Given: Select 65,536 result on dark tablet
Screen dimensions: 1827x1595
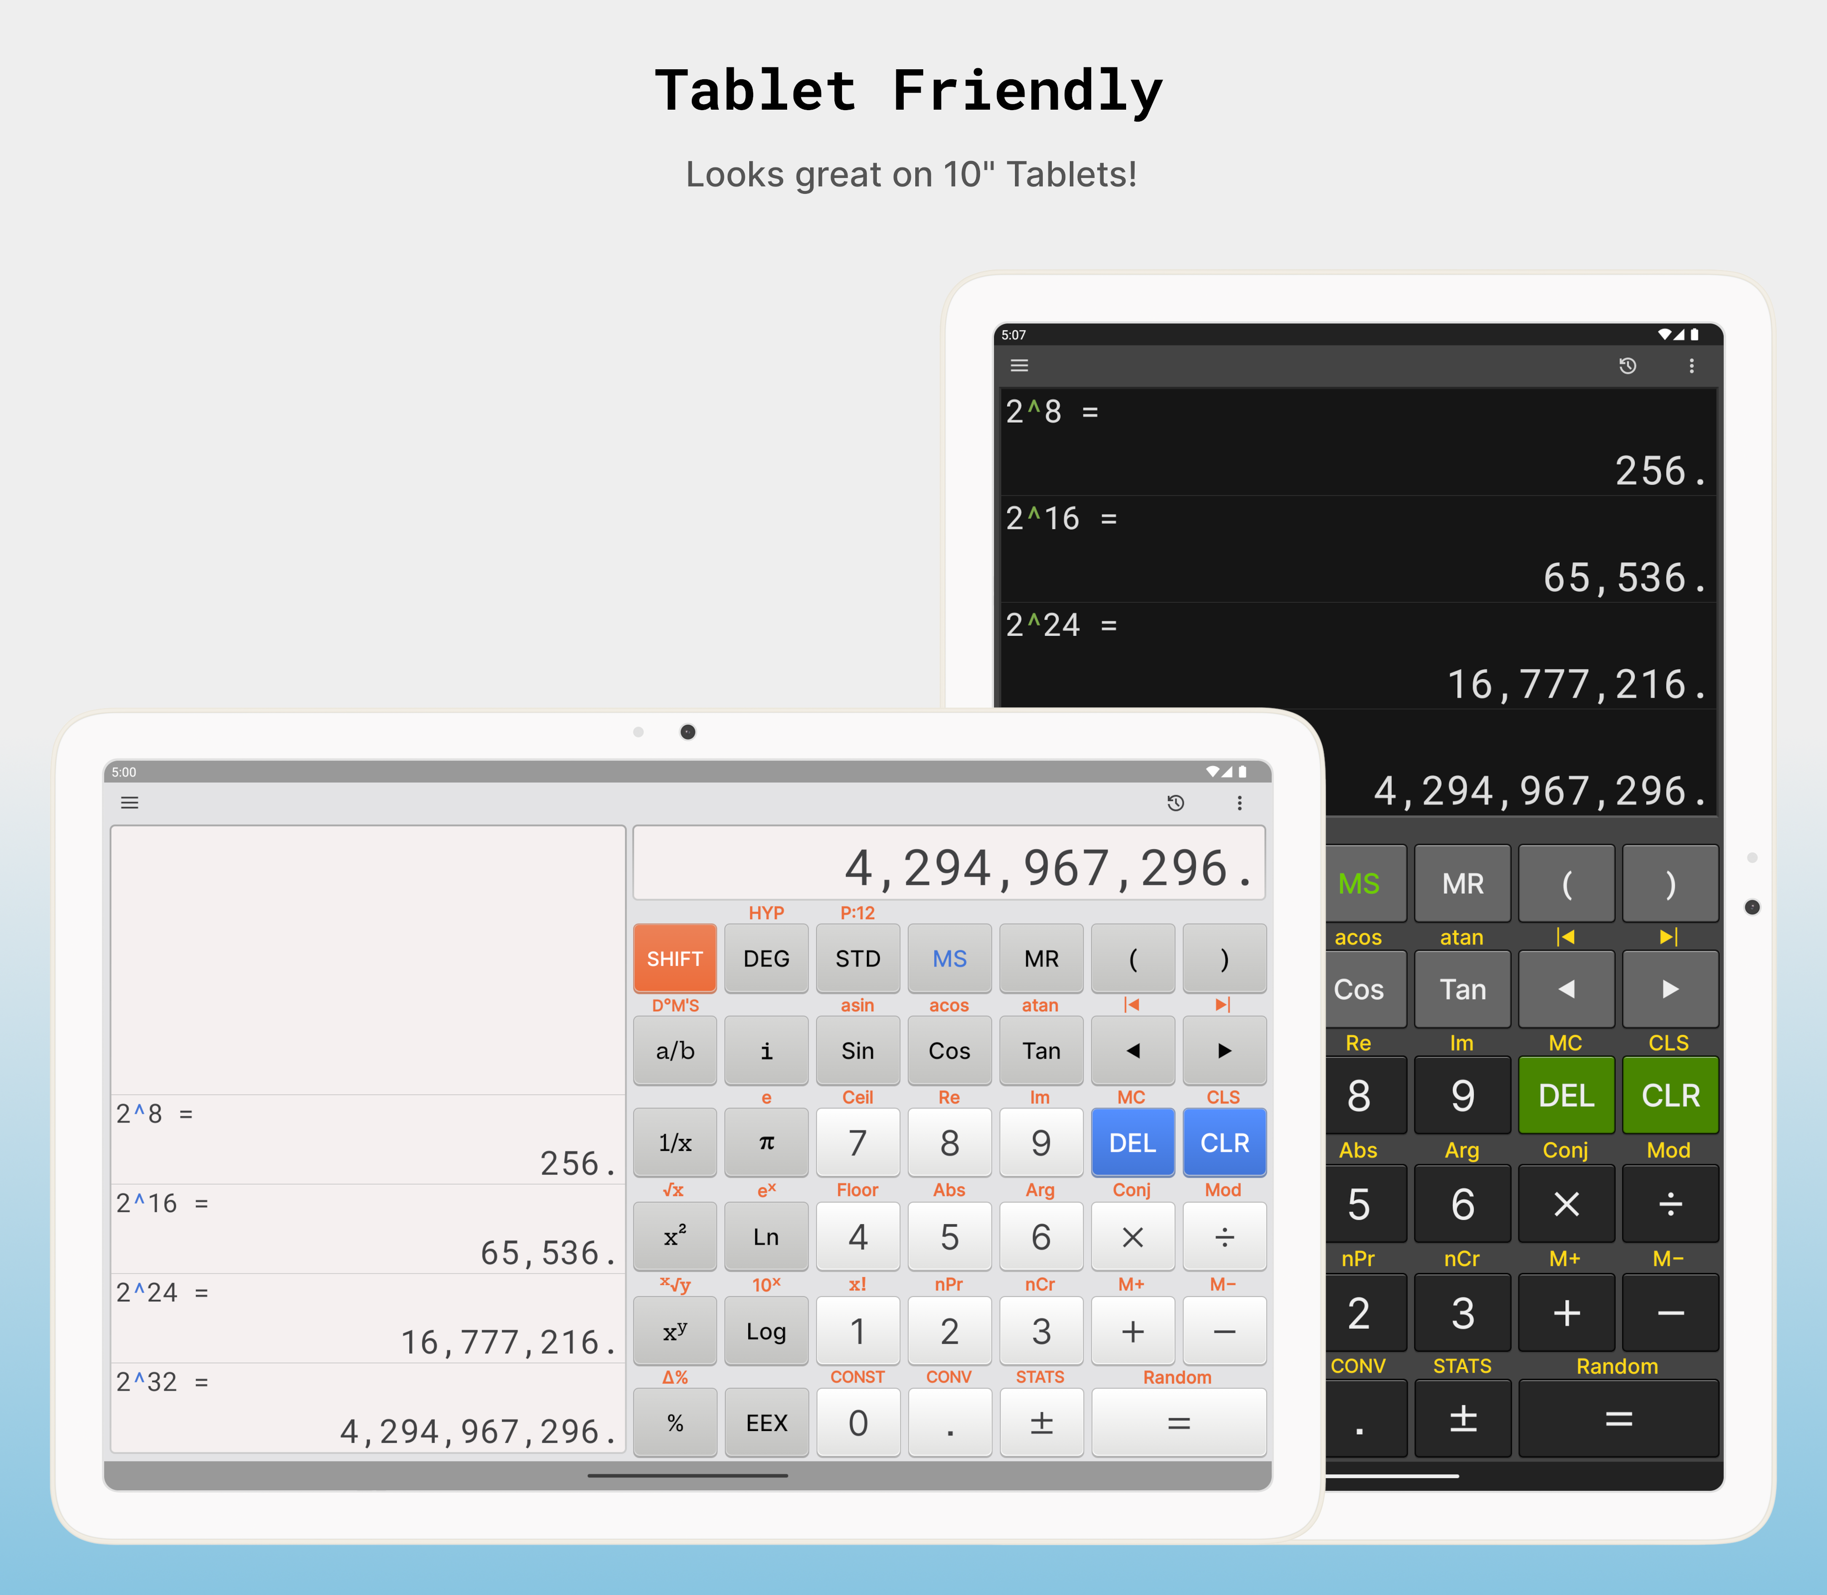Looking at the screenshot, I should pyautogui.click(x=1624, y=578).
